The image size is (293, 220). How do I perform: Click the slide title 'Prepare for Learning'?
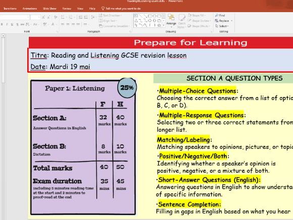pos(190,42)
